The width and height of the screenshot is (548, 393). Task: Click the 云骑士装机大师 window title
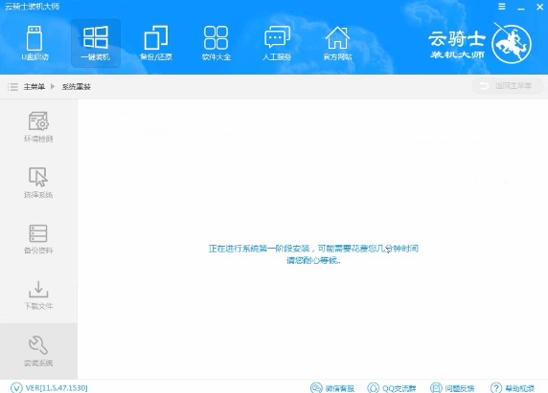(x=33, y=7)
